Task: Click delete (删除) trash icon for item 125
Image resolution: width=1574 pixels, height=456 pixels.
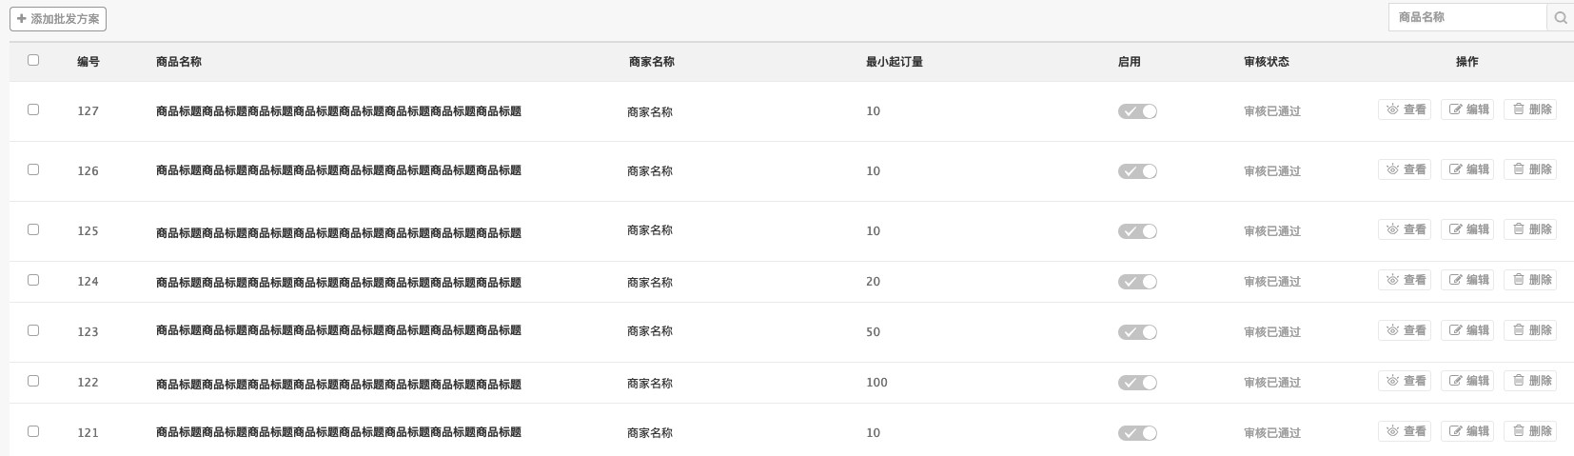Action: (x=1519, y=229)
